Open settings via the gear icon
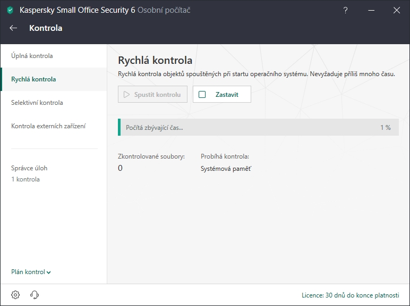This screenshot has width=410, height=306. pos(15,295)
